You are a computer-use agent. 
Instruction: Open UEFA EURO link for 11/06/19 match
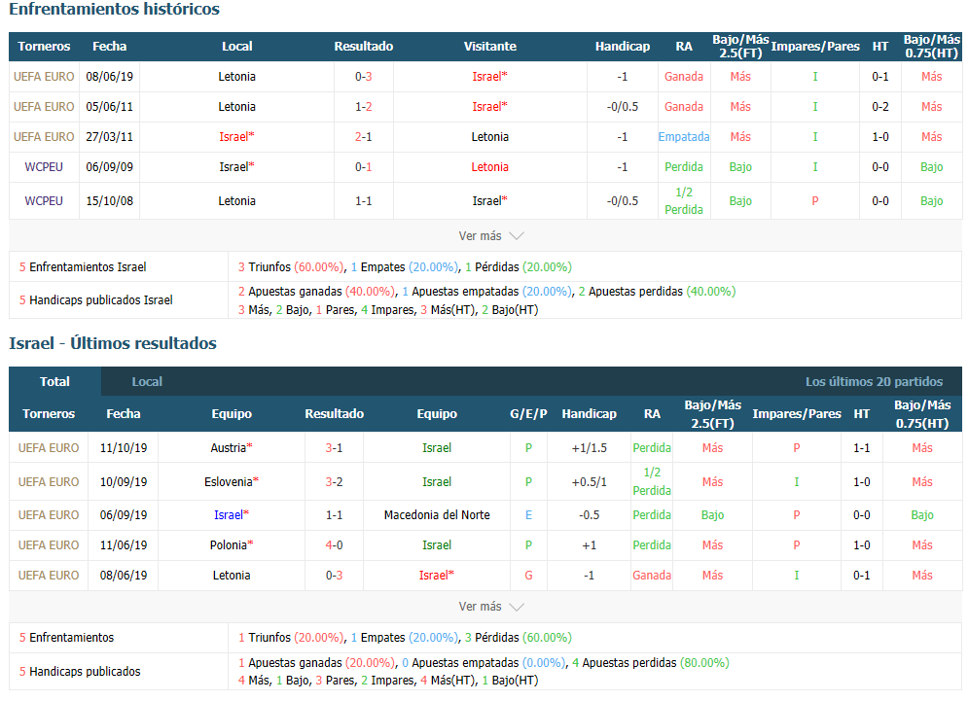[49, 545]
